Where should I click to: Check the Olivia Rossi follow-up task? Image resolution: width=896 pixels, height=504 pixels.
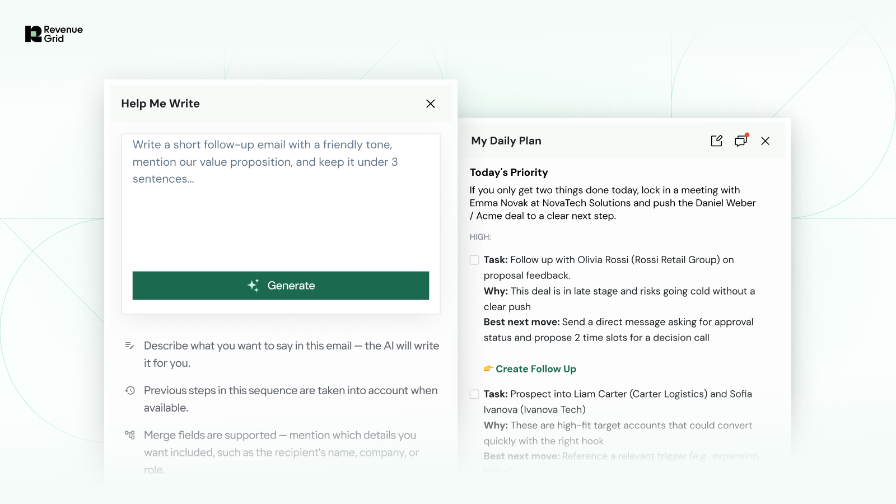[474, 260]
